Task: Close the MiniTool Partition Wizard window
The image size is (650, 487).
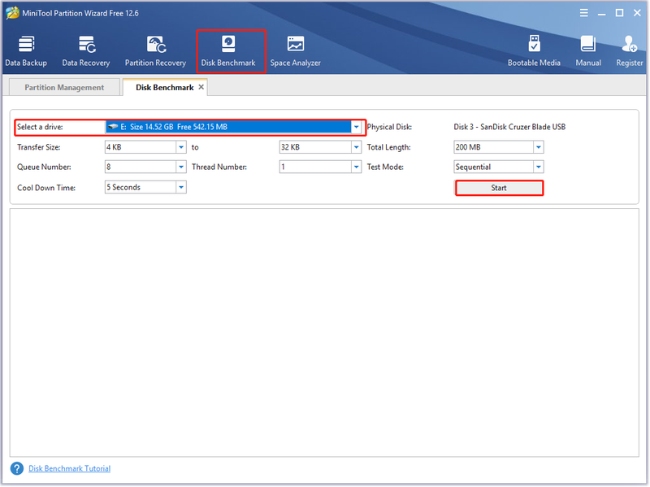Action: tap(638, 13)
